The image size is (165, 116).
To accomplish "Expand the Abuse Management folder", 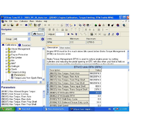I will pyautogui.click(x=6, y=49).
